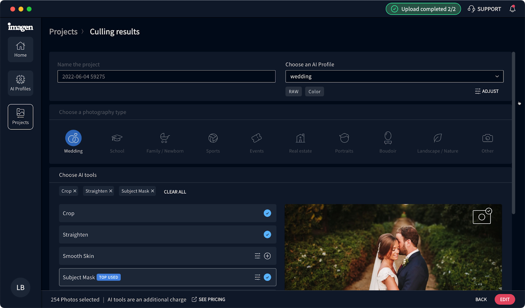Open the notifications bell
The image size is (525, 308).
pos(512,9)
